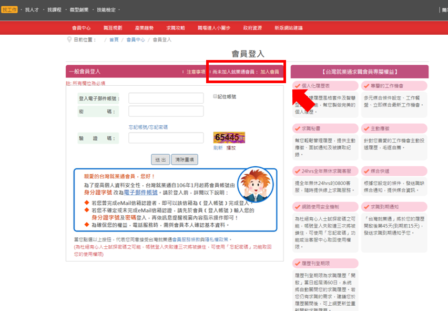
Task: Go to 微型創業 in top bar
Action: point(79,9)
